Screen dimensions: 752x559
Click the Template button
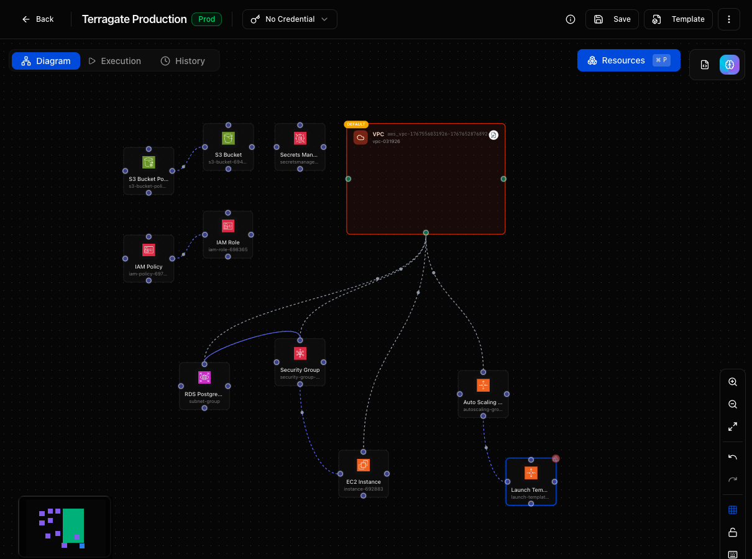coord(678,19)
